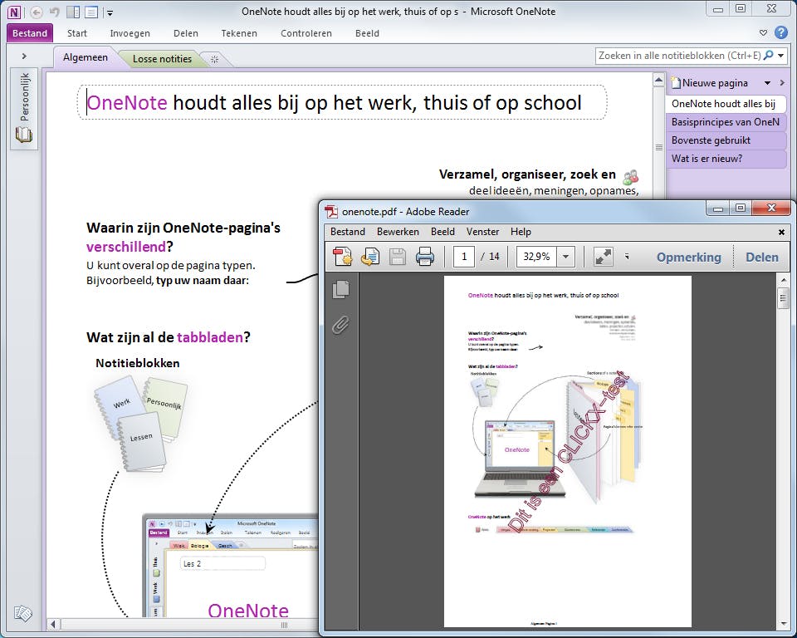Click the 'tabbladen' purple link text

210,337
